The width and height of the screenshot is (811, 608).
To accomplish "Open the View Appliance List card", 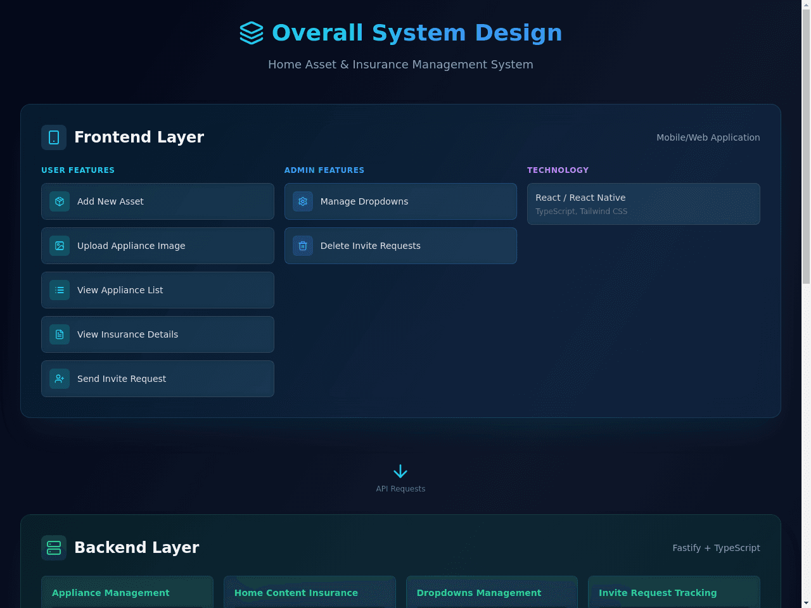I will (x=158, y=290).
